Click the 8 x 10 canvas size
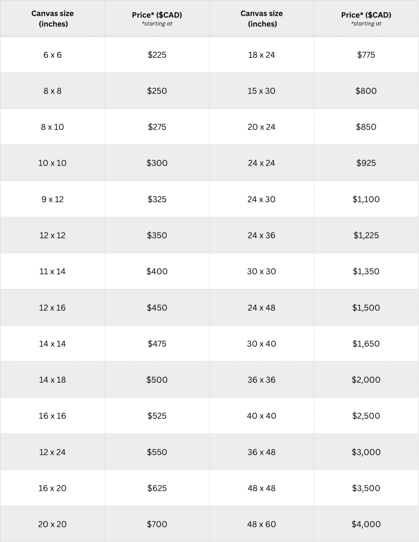 pos(52,127)
